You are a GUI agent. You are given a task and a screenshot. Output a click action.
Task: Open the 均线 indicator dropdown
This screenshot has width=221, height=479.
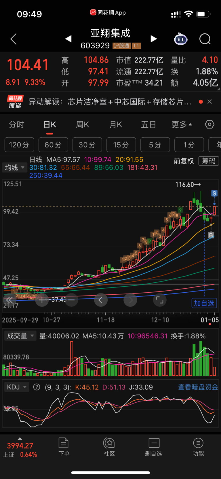[x=15, y=167]
